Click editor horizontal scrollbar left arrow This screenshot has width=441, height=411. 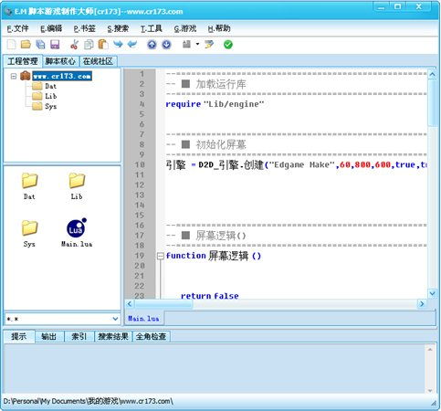[x=130, y=303]
